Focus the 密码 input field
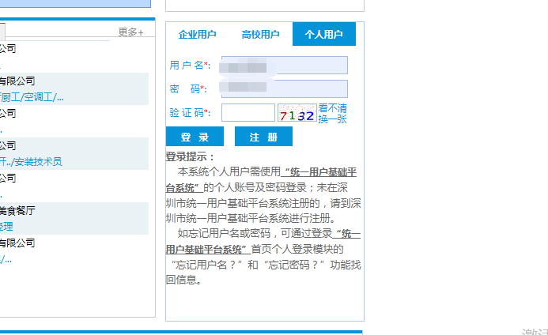The width and height of the screenshot is (548, 335). point(285,88)
